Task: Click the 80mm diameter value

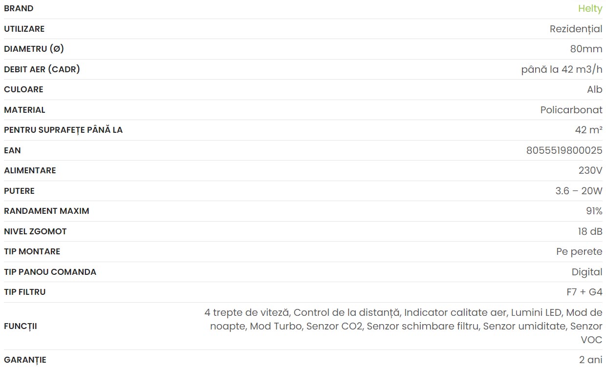Action: (x=586, y=49)
